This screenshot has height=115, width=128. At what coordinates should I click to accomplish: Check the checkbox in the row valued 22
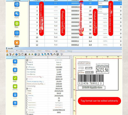coord(27,100)
